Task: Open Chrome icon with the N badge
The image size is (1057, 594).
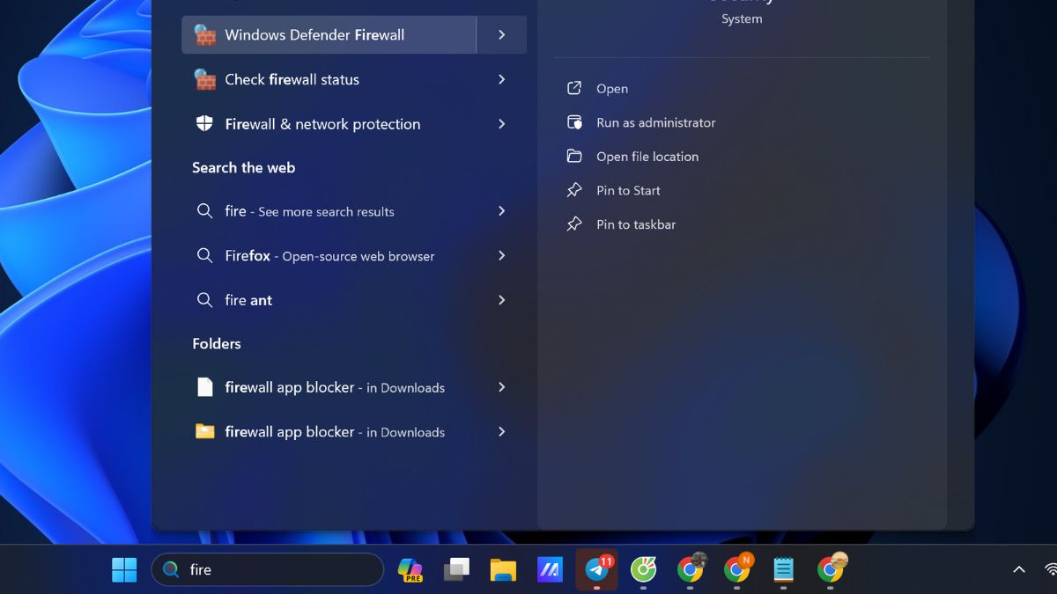Action: [x=737, y=569]
